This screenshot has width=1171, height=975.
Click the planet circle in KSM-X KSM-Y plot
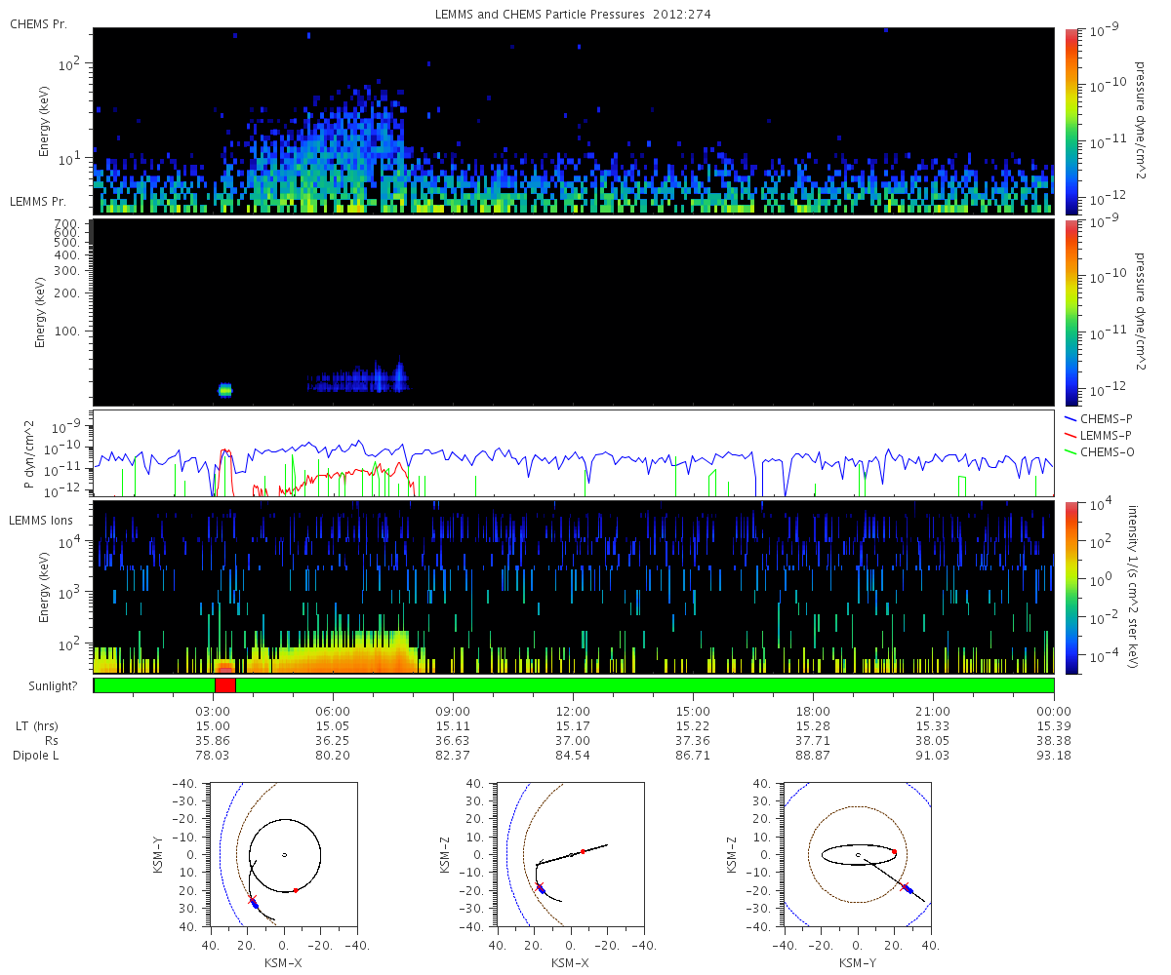(x=284, y=855)
